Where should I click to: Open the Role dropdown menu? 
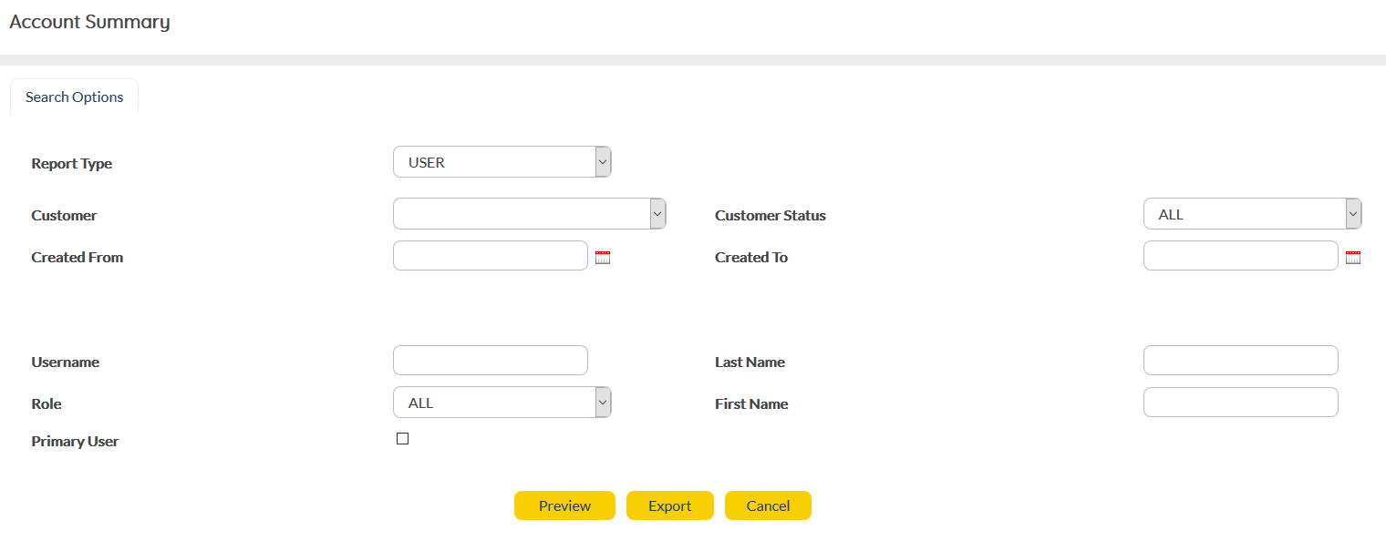coord(502,403)
